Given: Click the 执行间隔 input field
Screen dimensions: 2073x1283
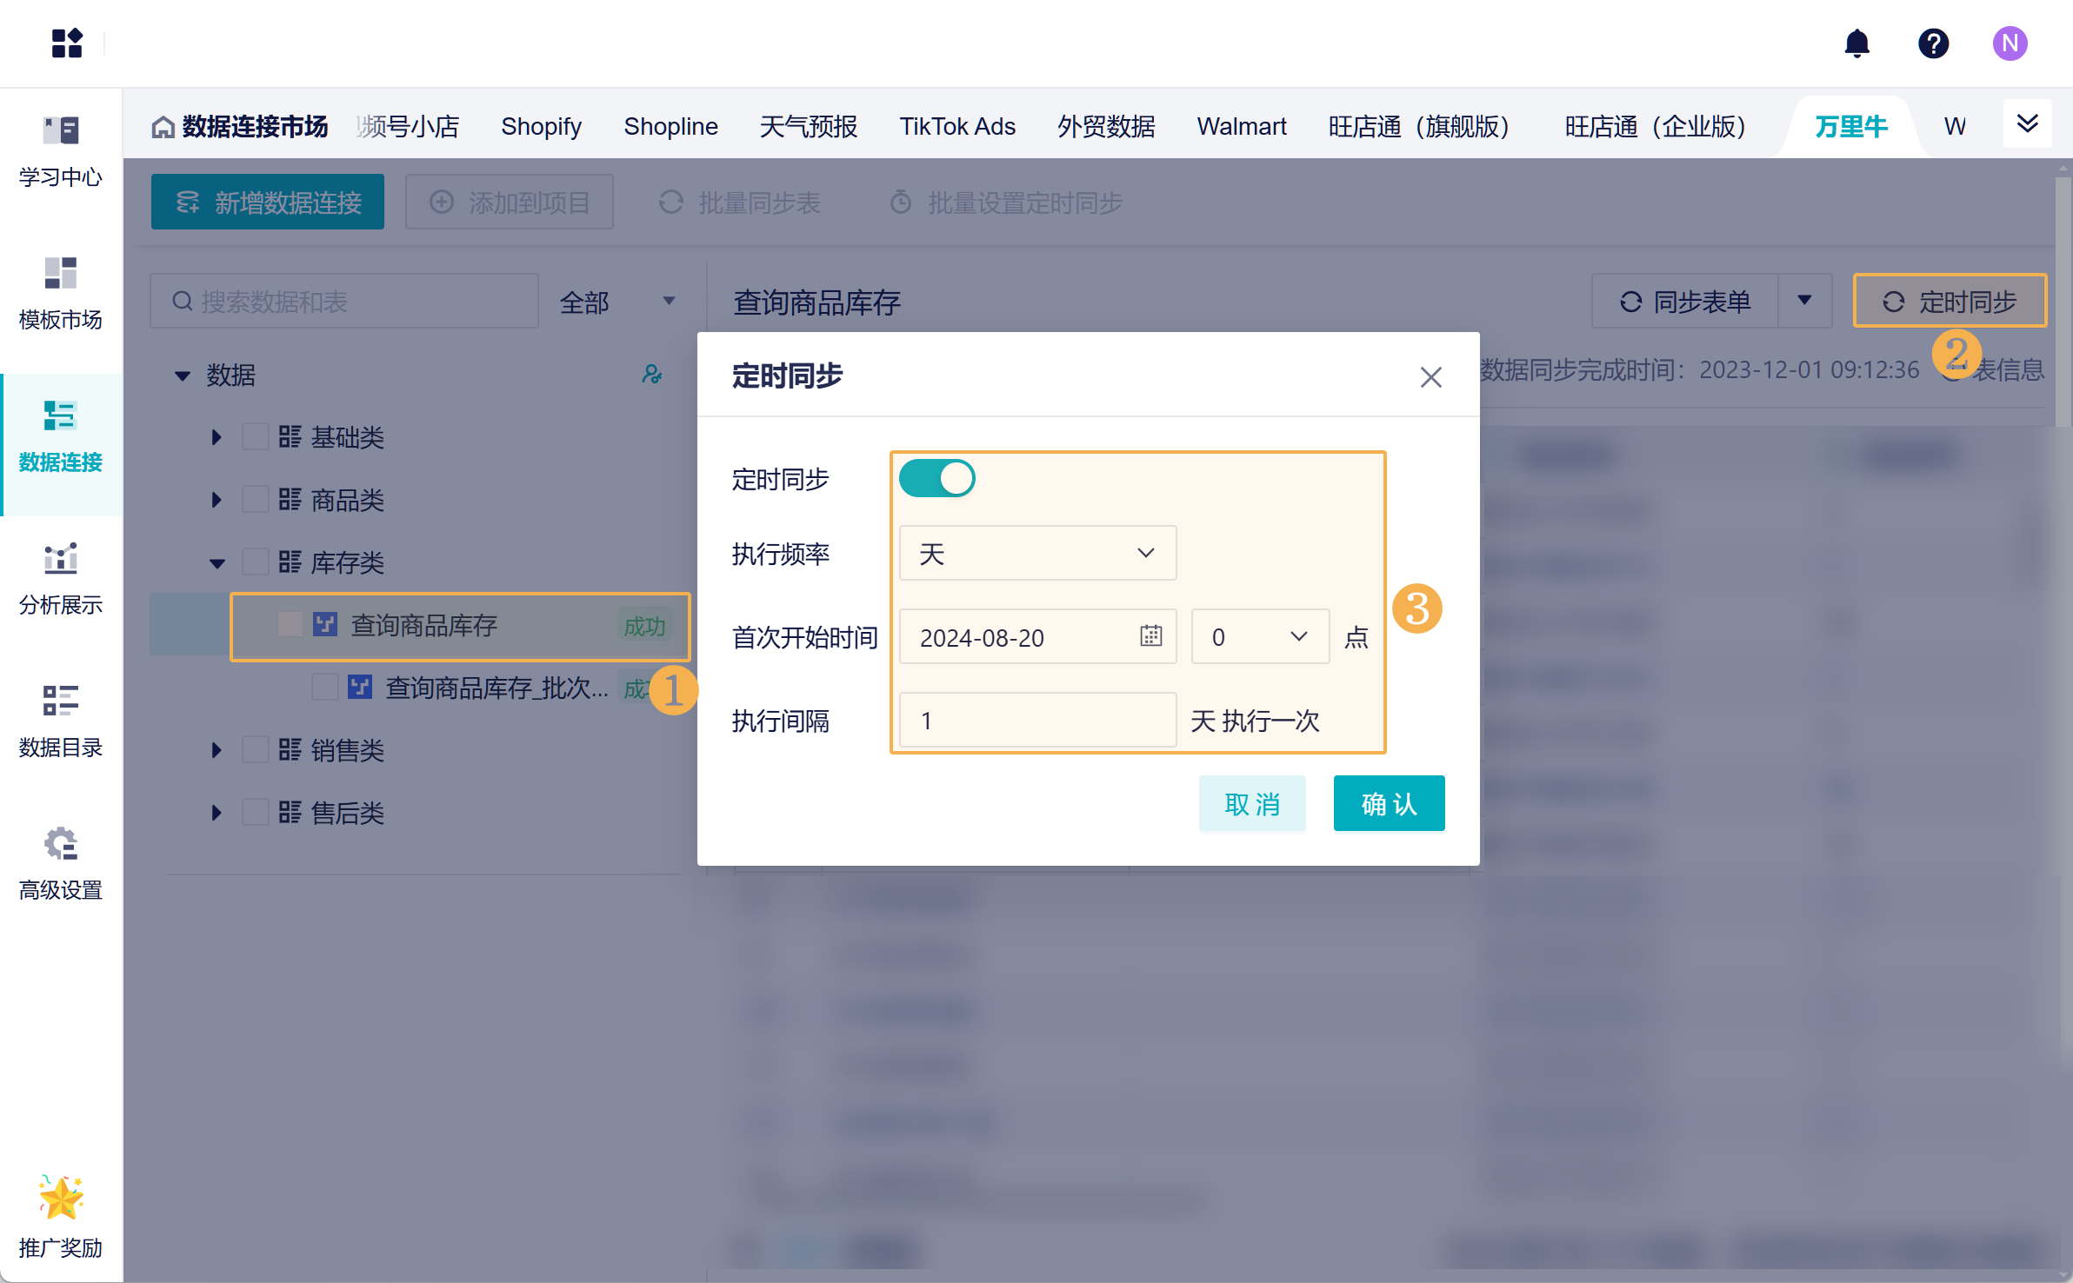Looking at the screenshot, I should 1036,720.
